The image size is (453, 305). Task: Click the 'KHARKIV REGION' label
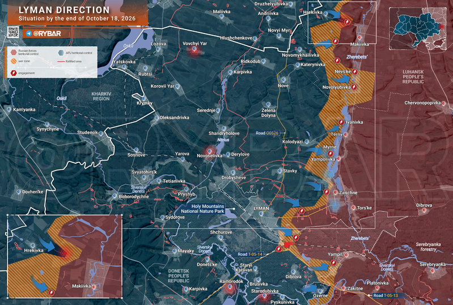(101, 97)
